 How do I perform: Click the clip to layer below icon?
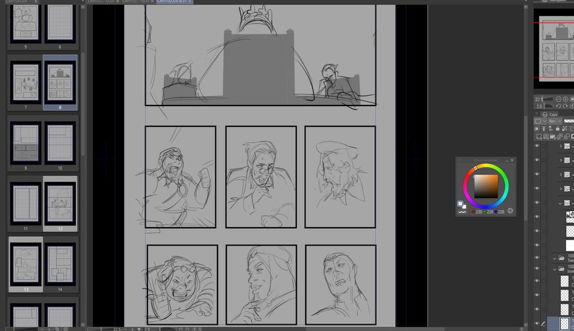537,128
